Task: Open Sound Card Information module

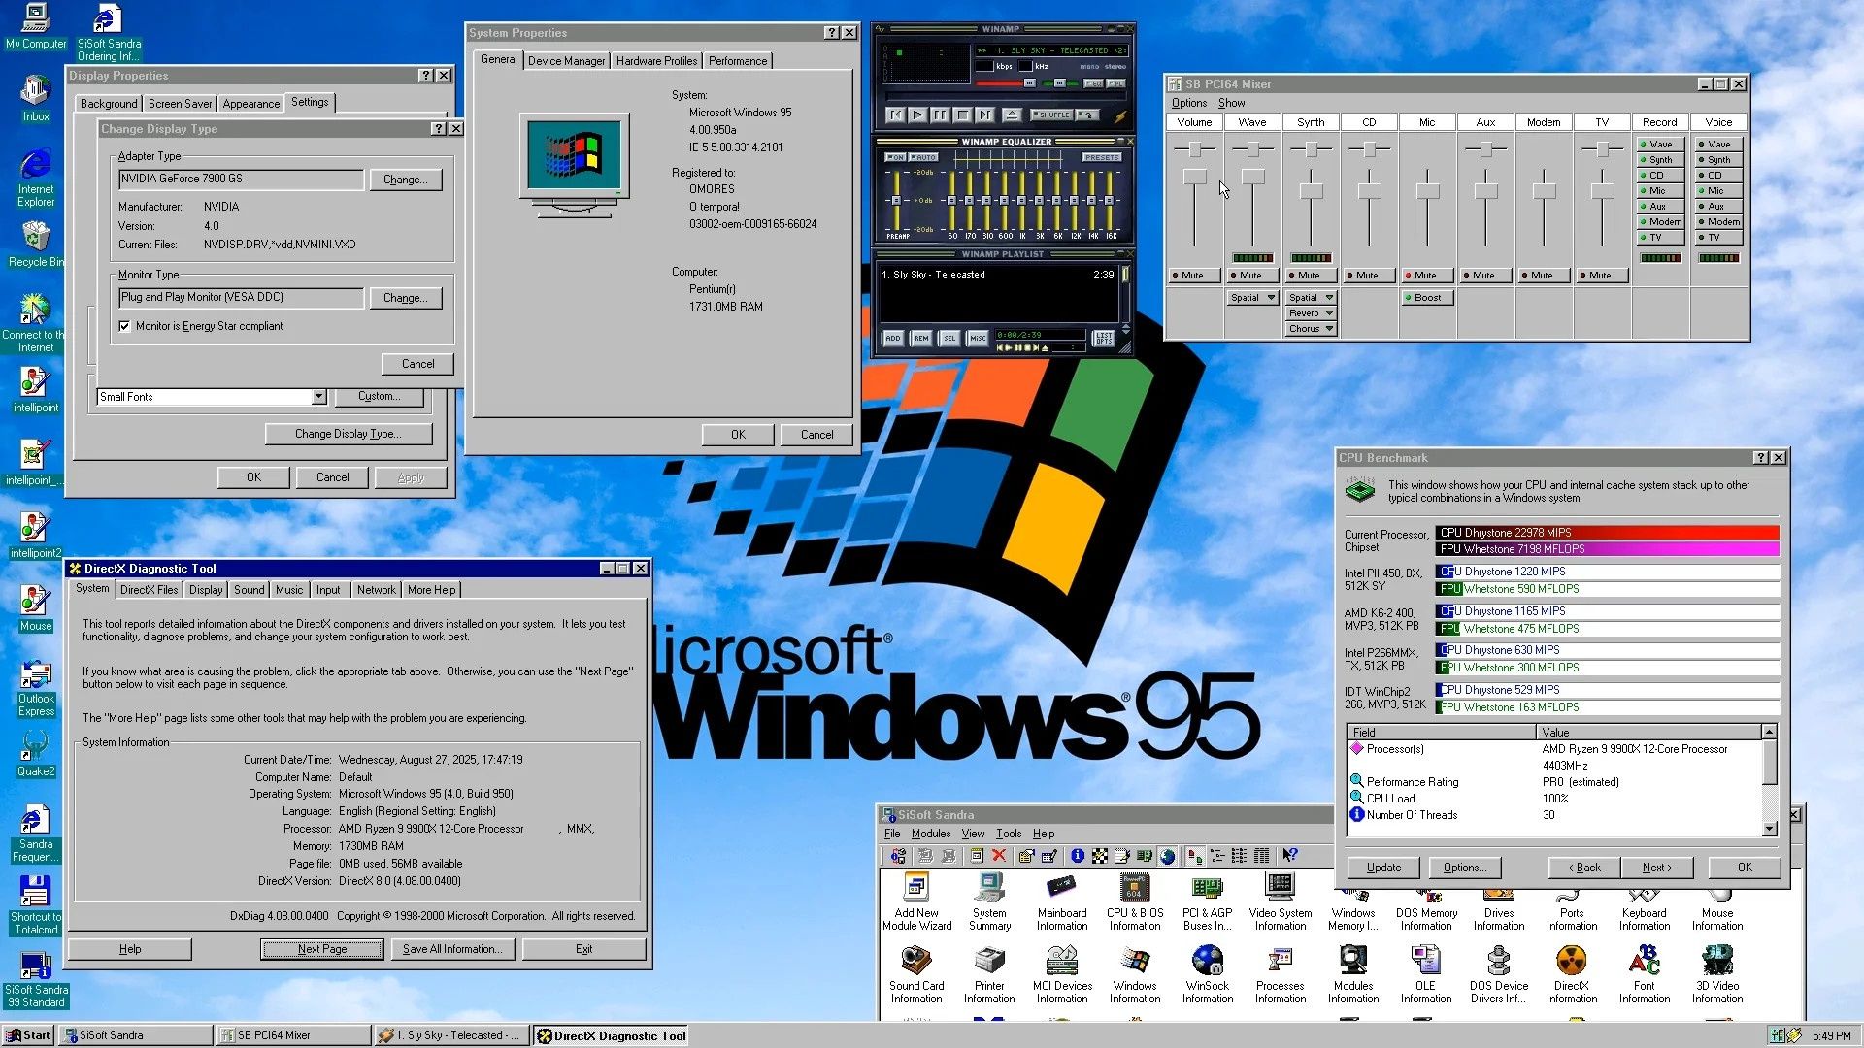Action: coord(916,975)
